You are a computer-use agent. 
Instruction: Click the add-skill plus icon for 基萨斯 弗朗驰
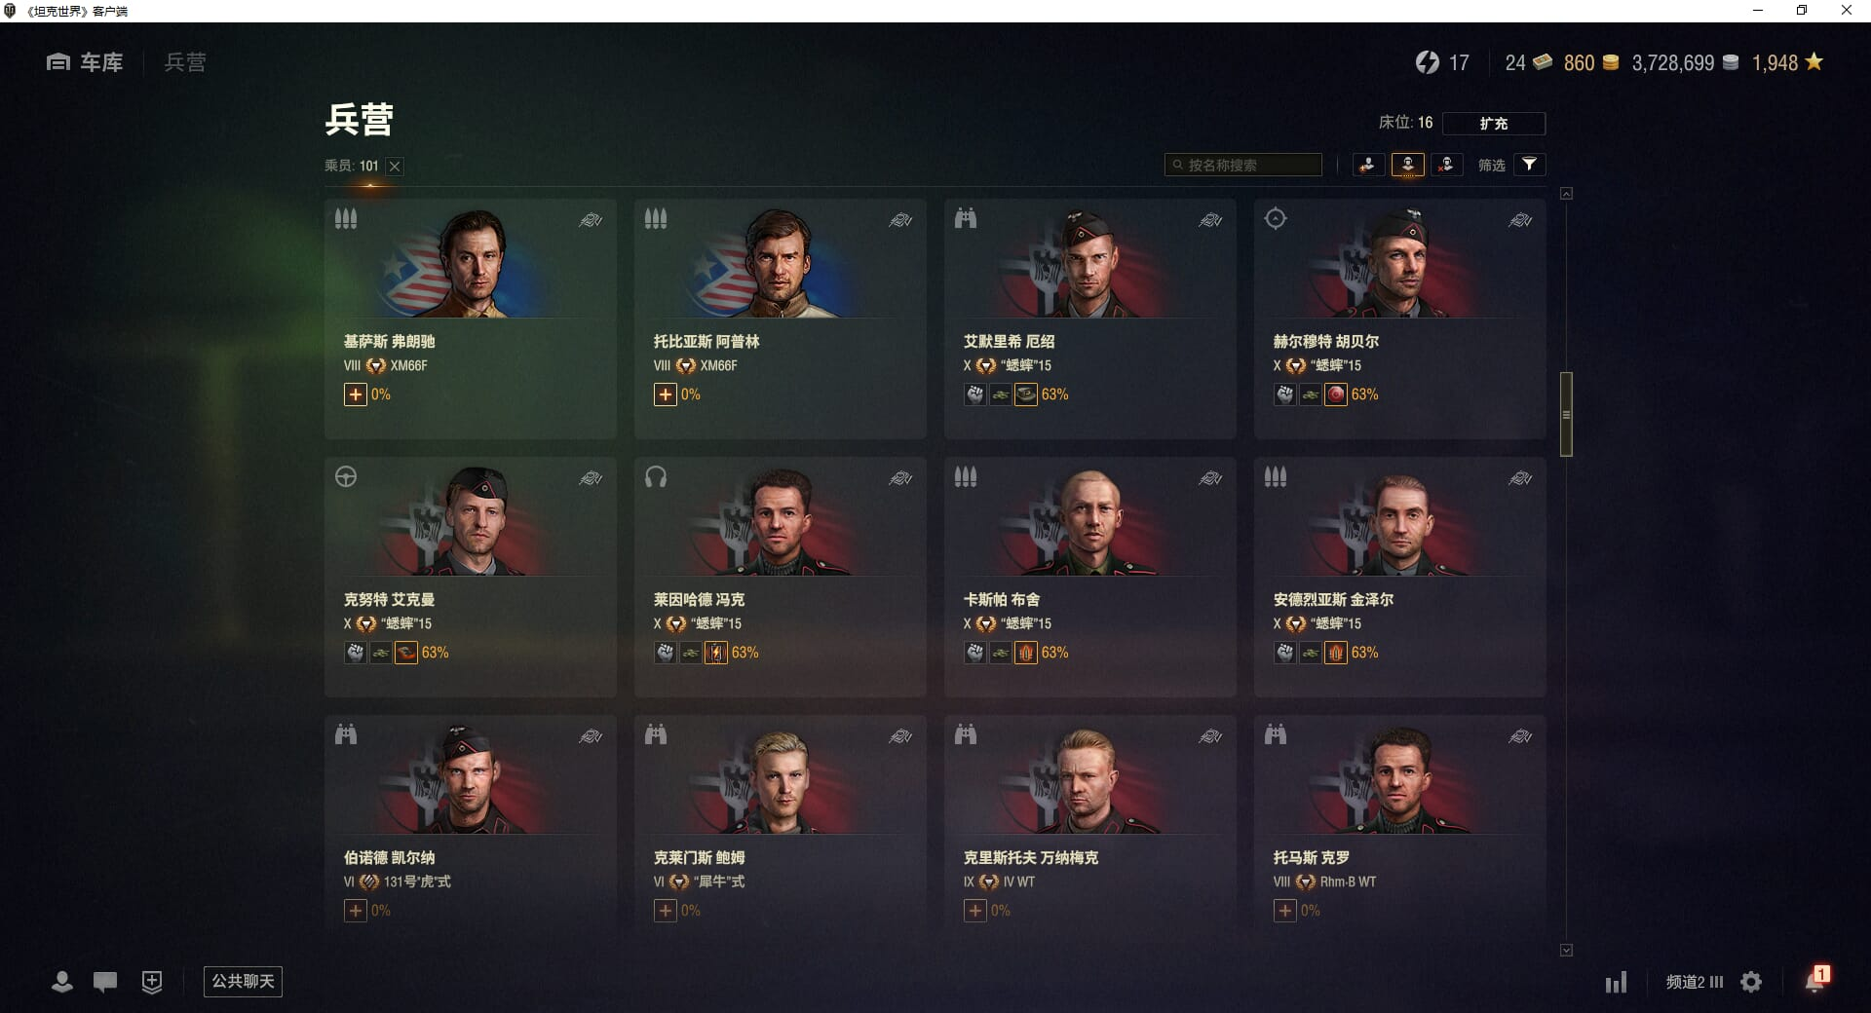click(355, 394)
